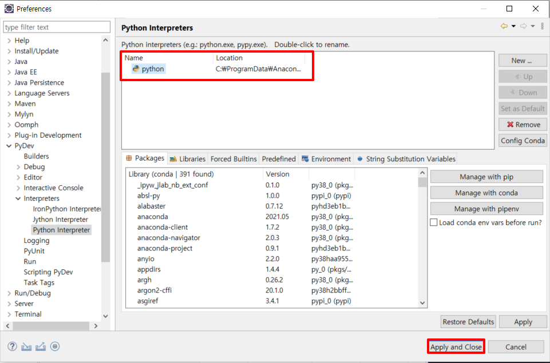Expand the Help tree node
The image size is (550, 363).
coord(9,41)
